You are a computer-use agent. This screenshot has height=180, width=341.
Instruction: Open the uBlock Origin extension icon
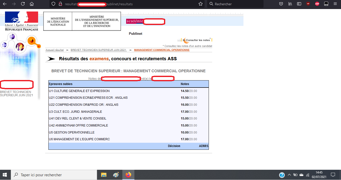pyautogui.click(x=308, y=4)
